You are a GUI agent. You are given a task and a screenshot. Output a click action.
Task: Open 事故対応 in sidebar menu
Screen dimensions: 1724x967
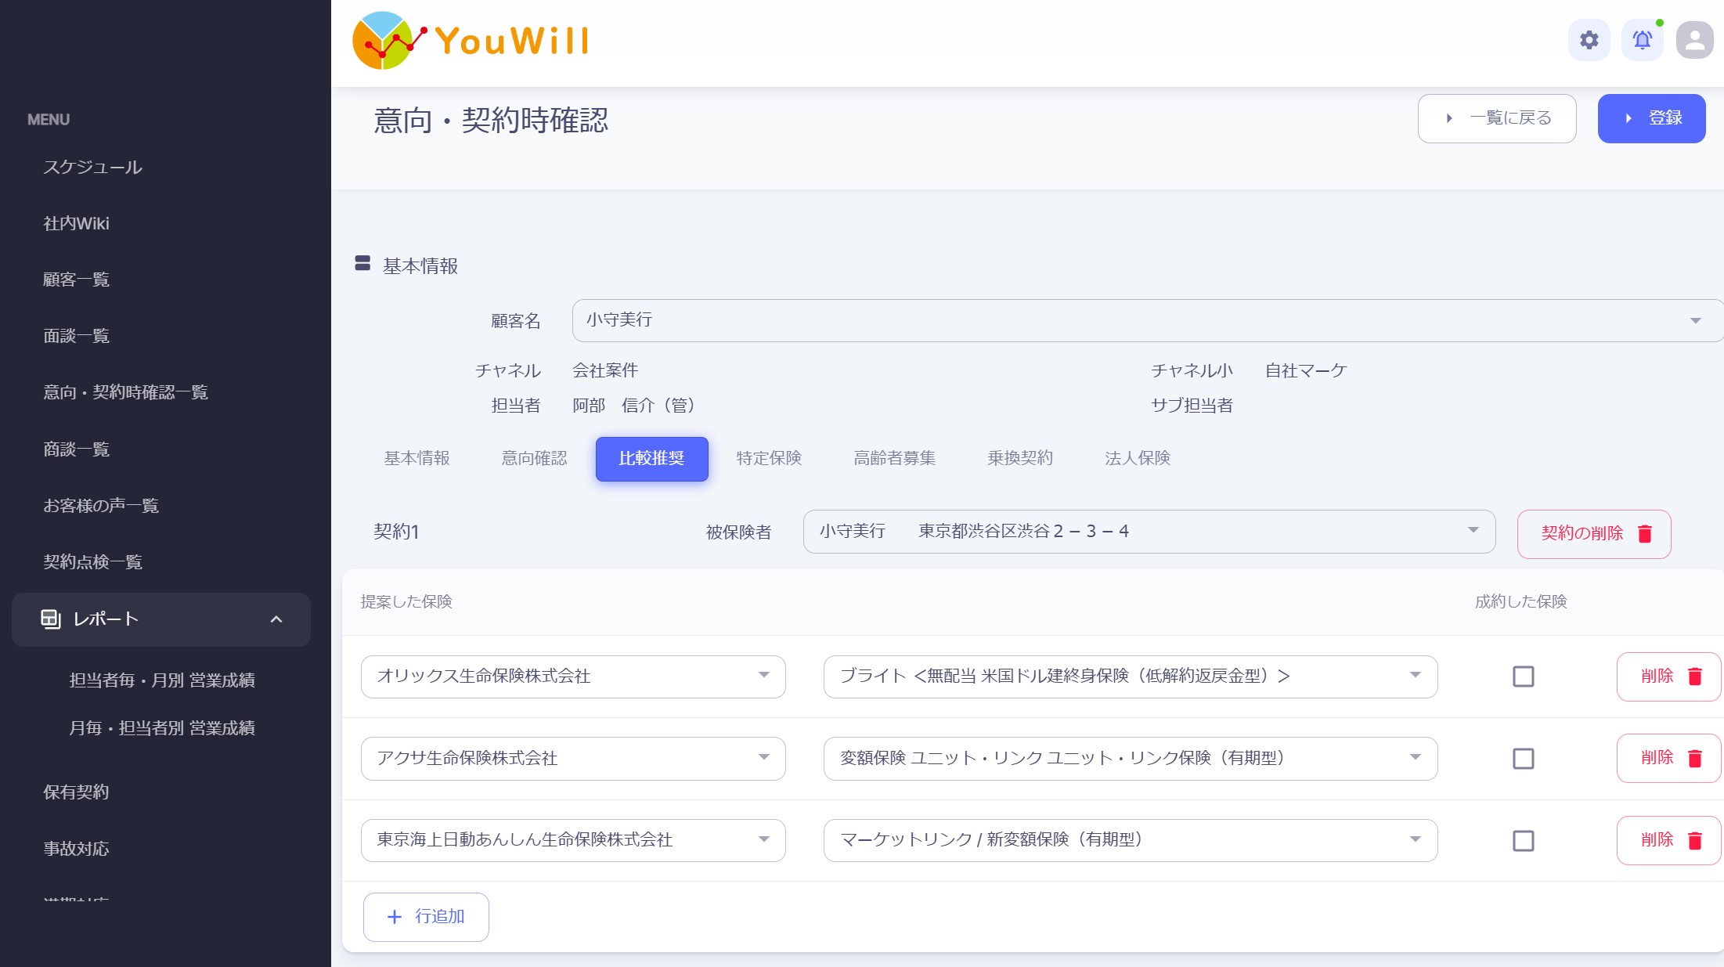click(76, 849)
